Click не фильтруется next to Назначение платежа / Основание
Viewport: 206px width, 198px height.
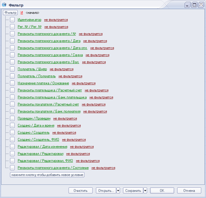(x=84, y=83)
